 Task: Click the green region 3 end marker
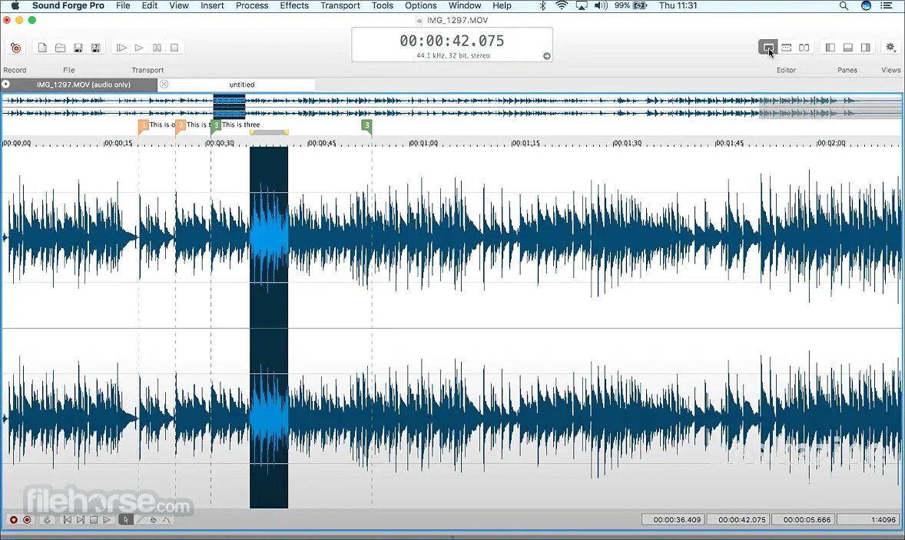tap(366, 125)
